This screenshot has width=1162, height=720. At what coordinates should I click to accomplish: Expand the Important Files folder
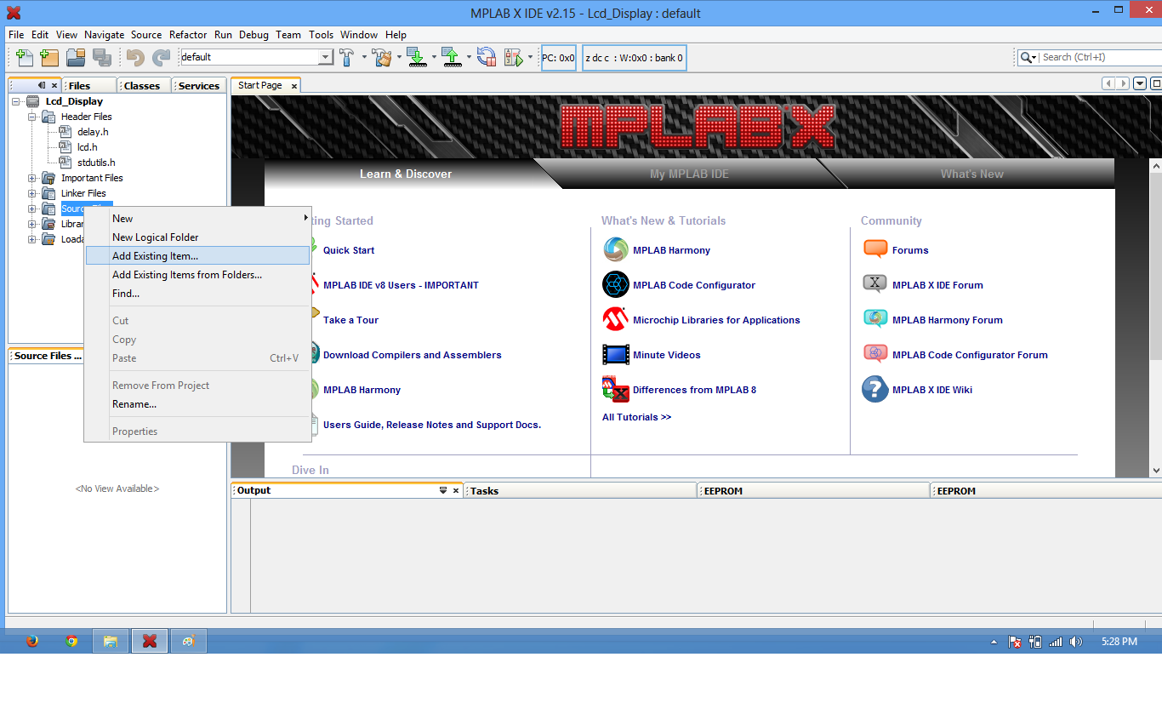point(32,178)
